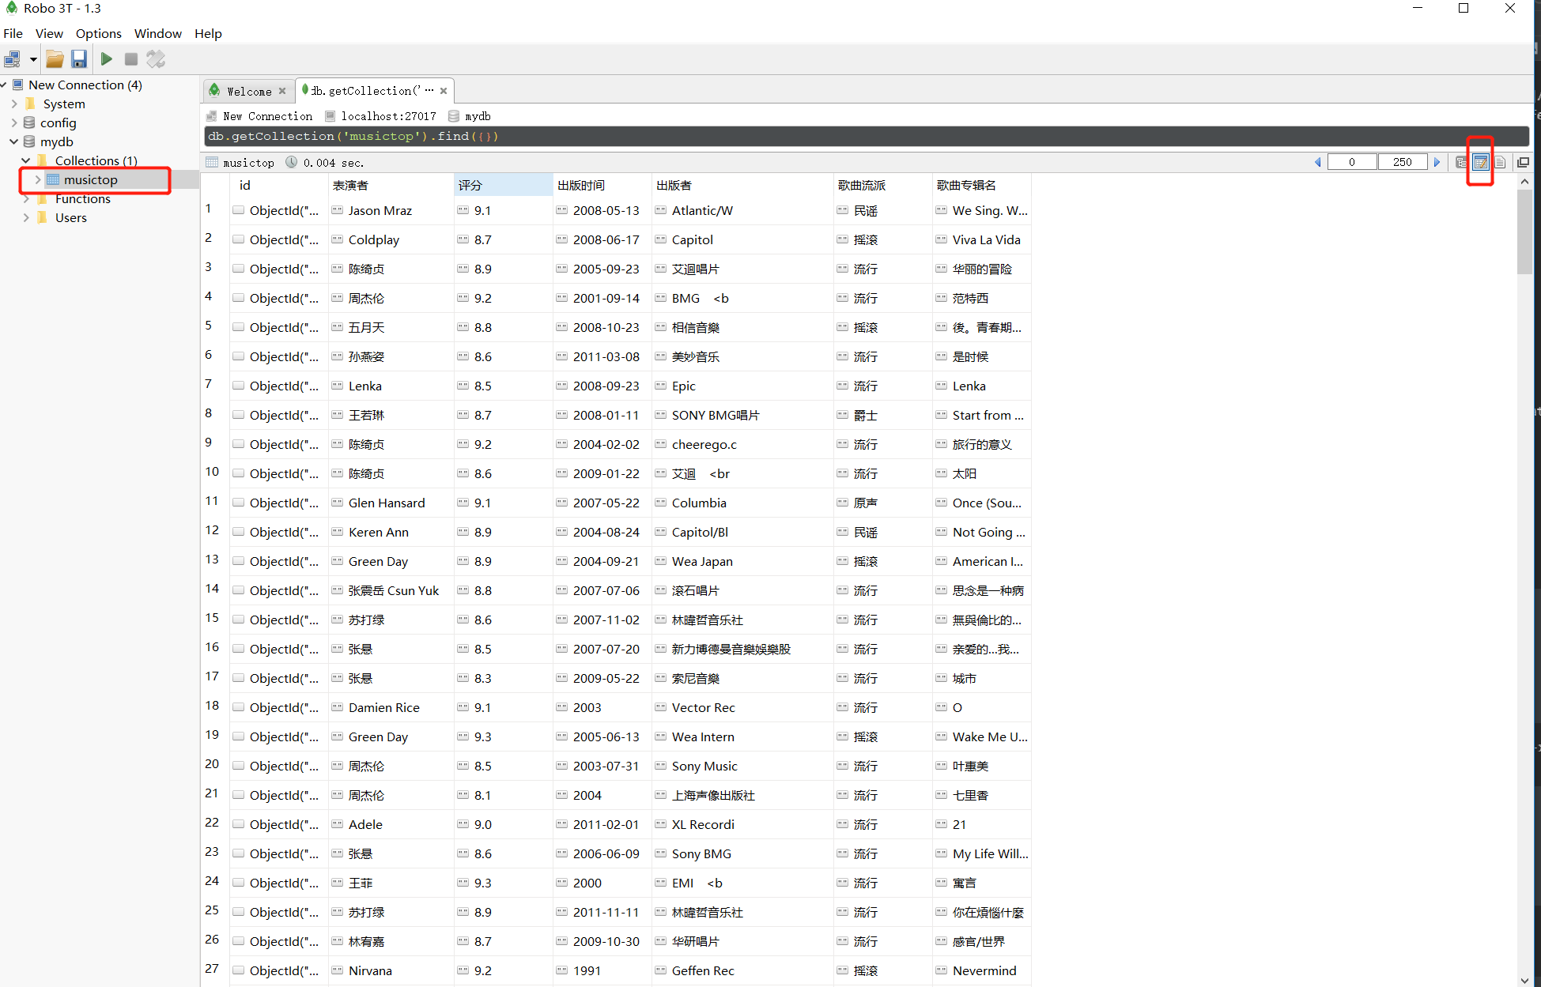1541x987 pixels.
Task: Click the 评分 column header
Action: [x=504, y=185]
